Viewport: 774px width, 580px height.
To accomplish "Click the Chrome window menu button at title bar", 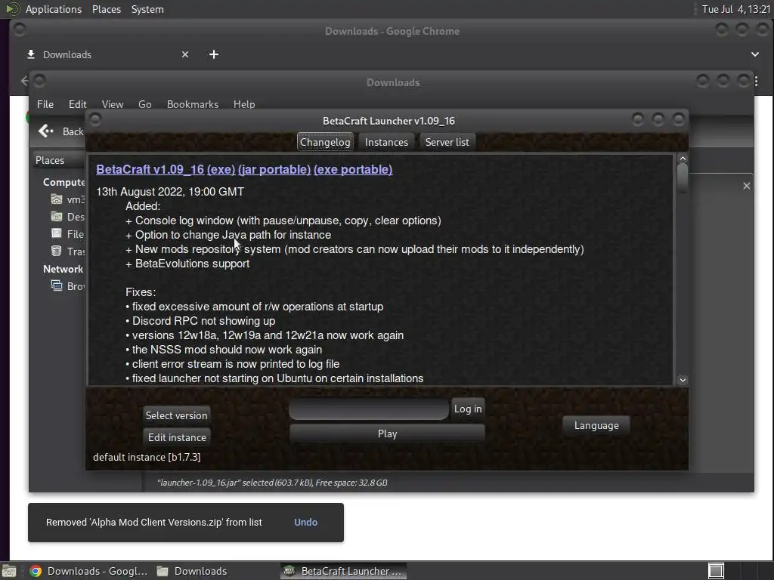I will (x=19, y=29).
